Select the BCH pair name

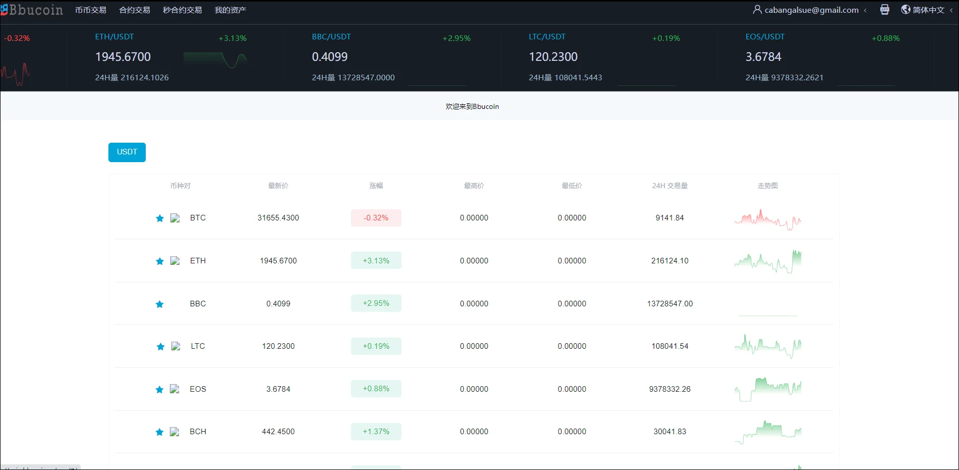[x=198, y=432]
